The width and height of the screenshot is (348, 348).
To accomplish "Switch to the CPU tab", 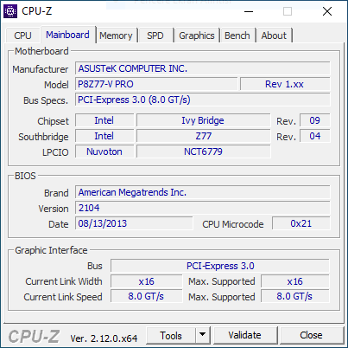I will (x=22, y=35).
